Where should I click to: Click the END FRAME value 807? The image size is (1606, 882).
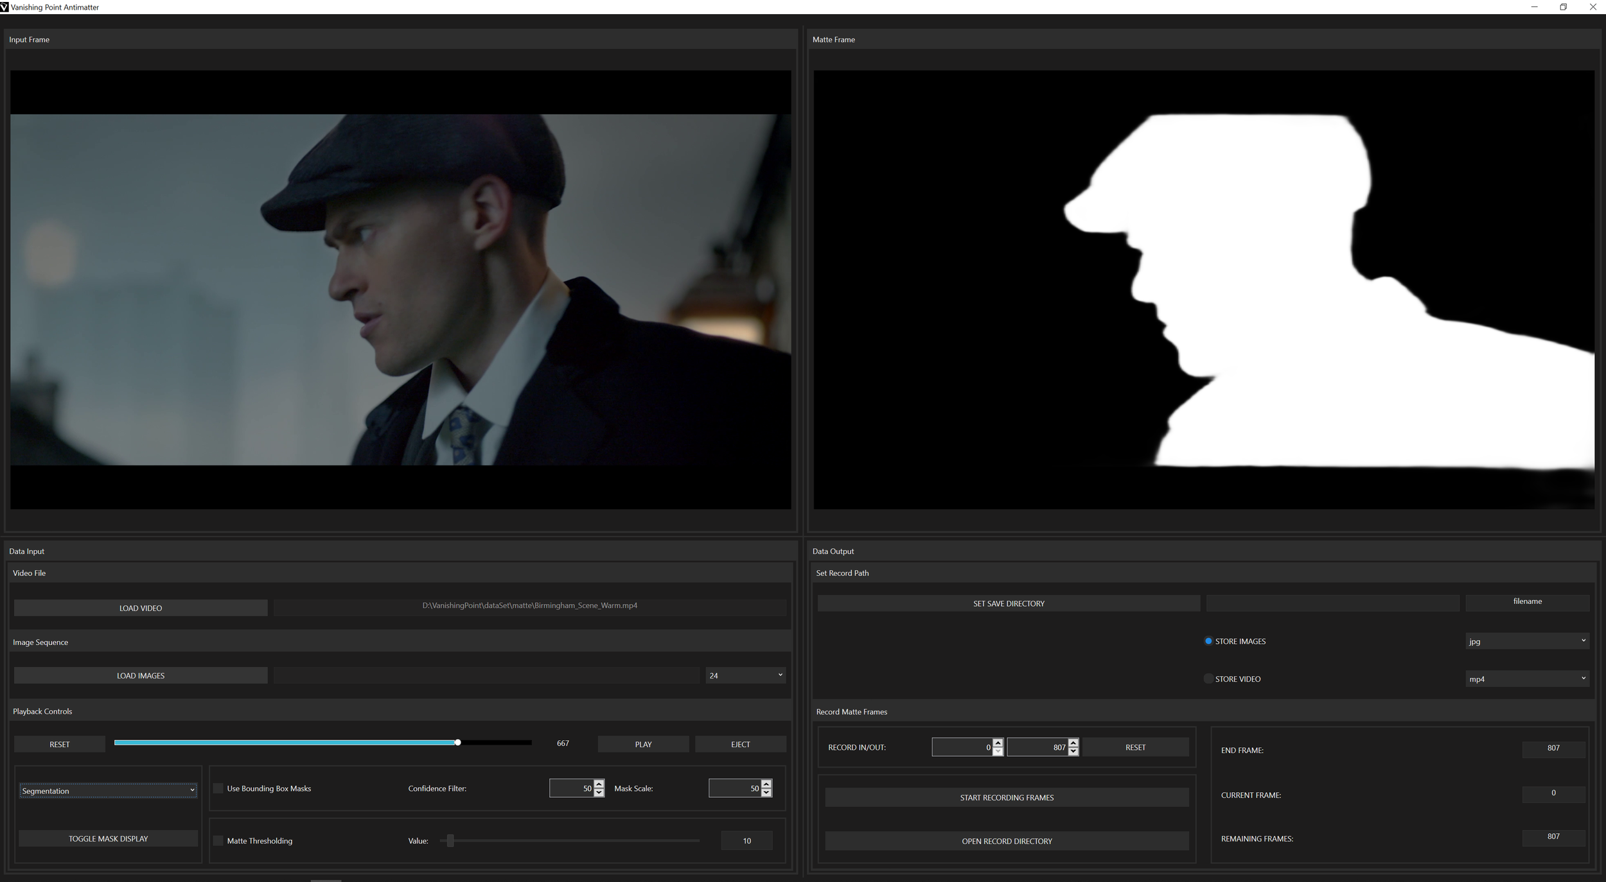pyautogui.click(x=1553, y=748)
